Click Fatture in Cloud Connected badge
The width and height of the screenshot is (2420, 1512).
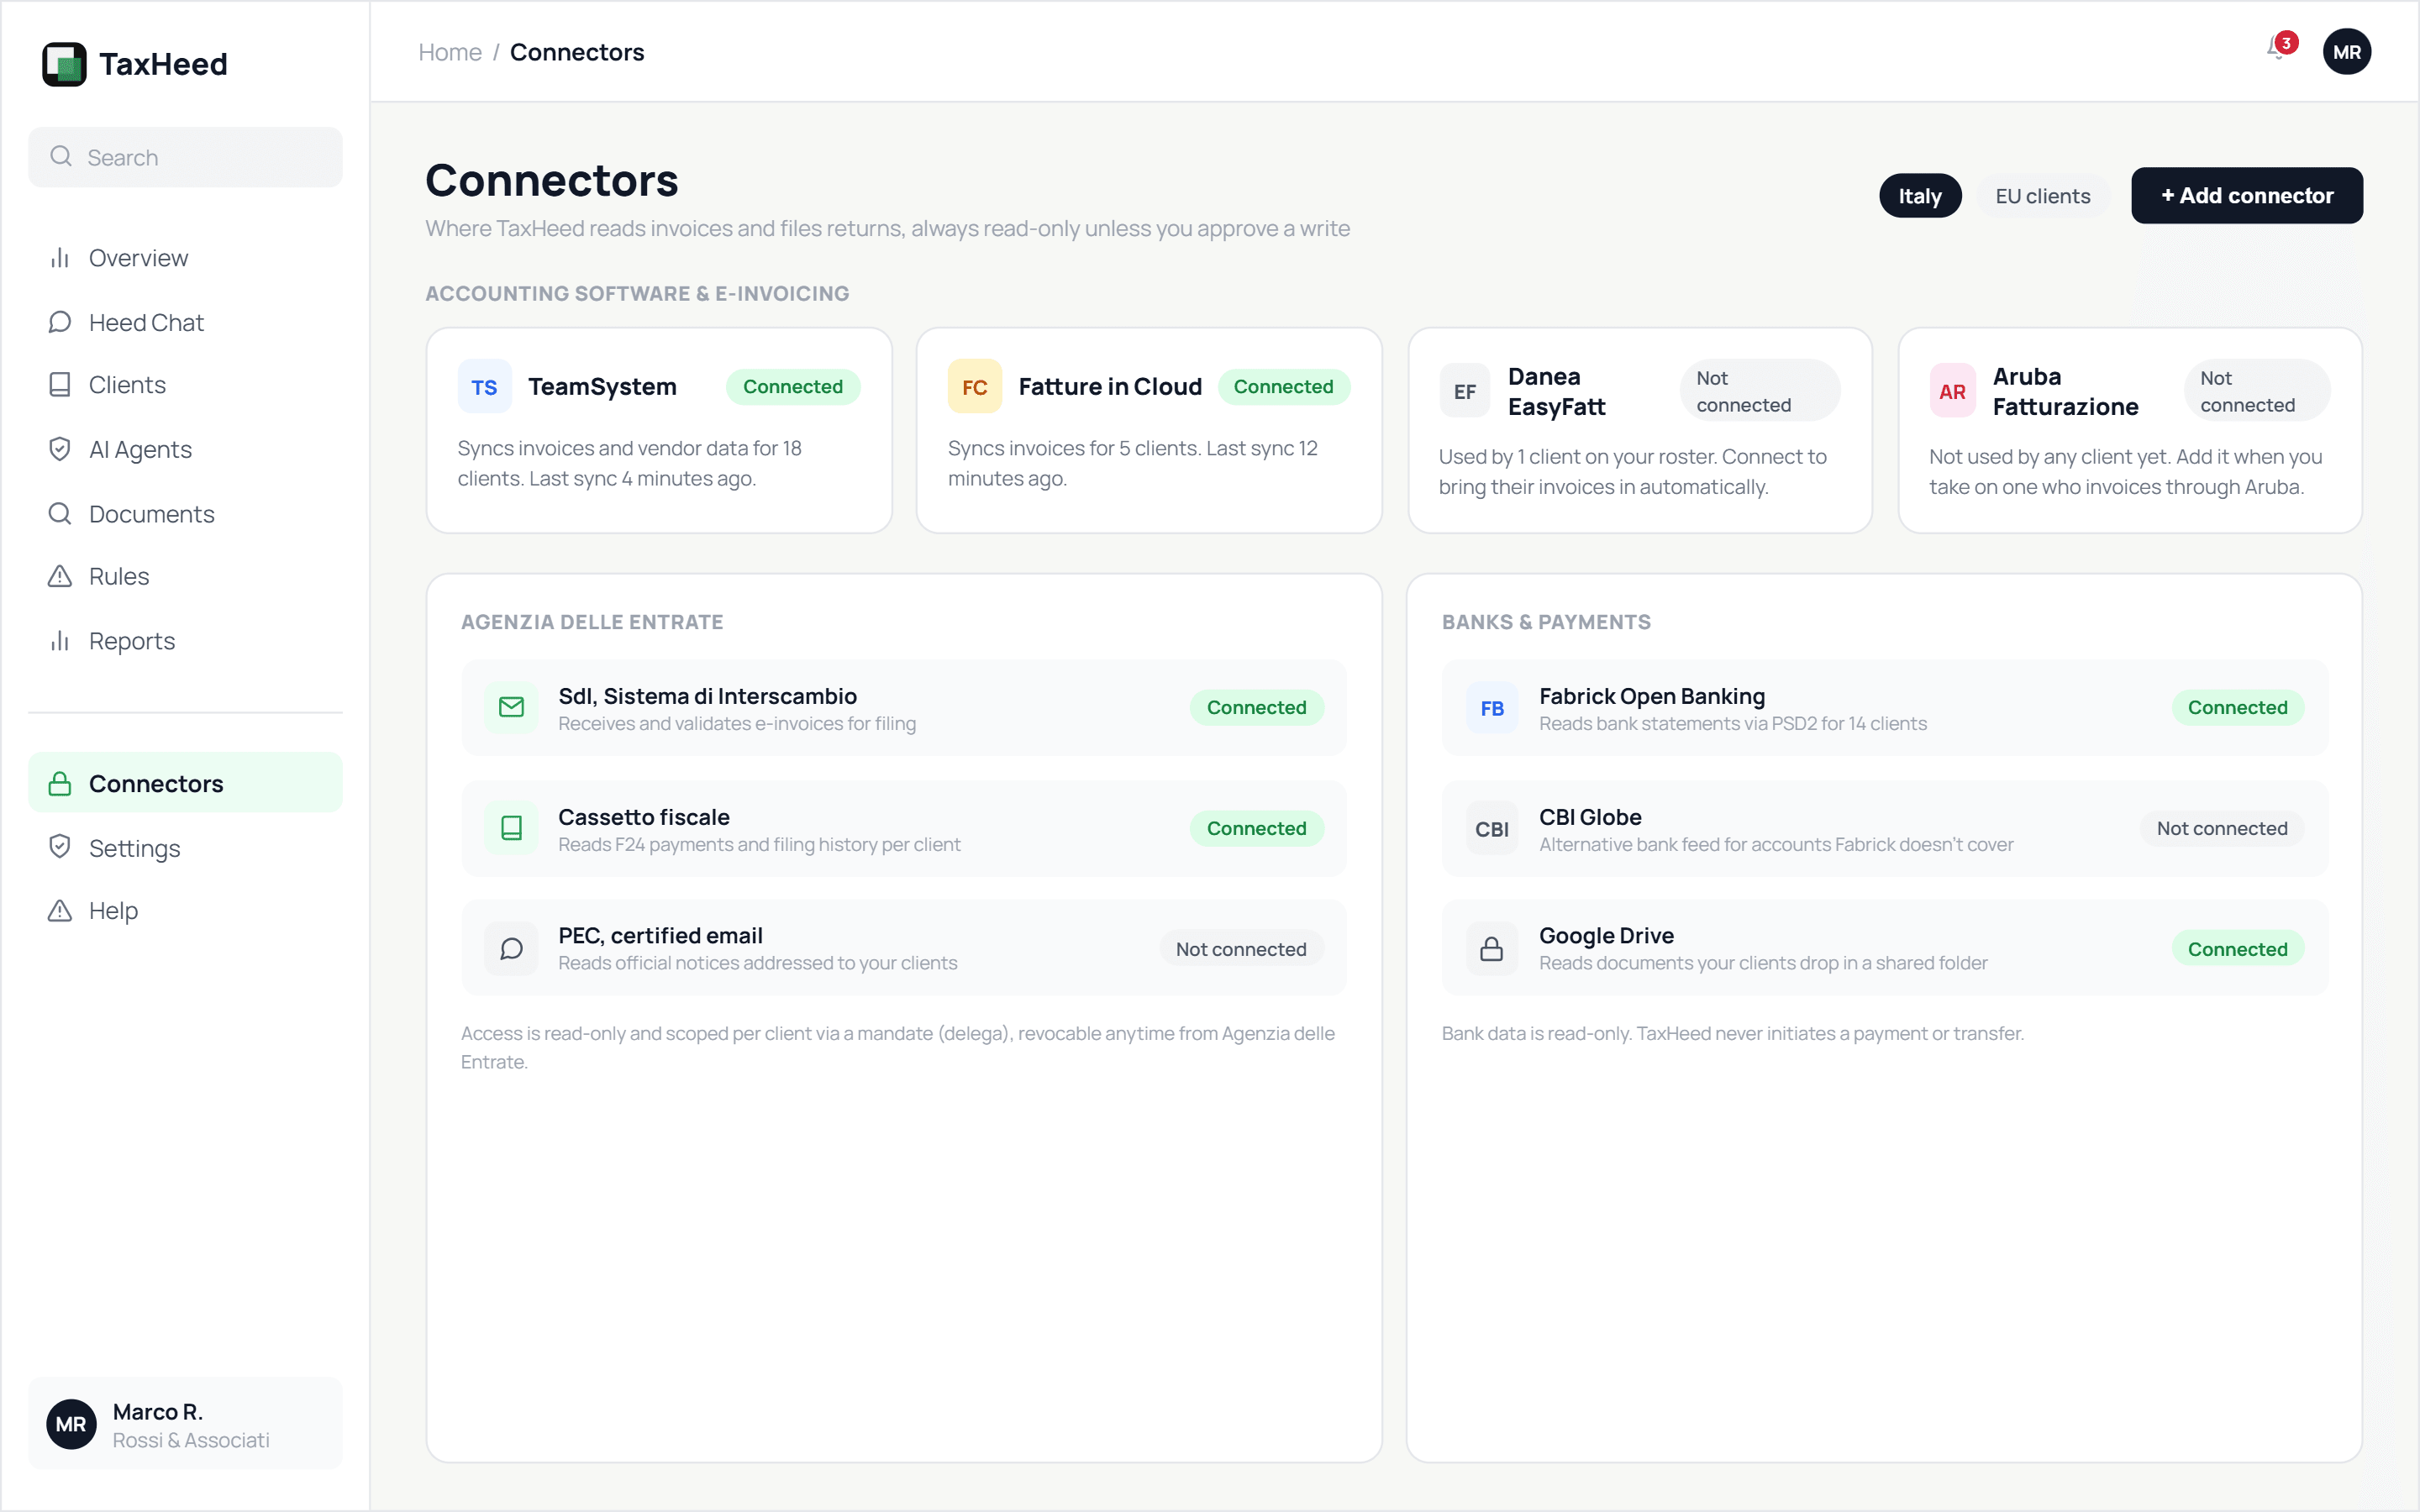click(x=1283, y=387)
